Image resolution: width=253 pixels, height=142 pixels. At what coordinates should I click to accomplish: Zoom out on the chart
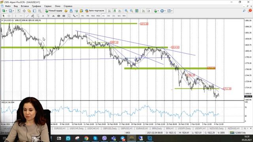pos(132,11)
